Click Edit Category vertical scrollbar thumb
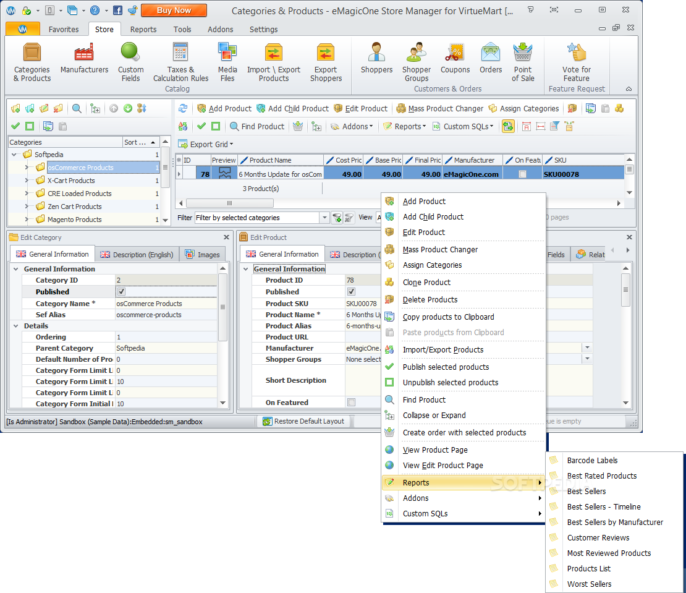The image size is (686, 593). (x=222, y=307)
